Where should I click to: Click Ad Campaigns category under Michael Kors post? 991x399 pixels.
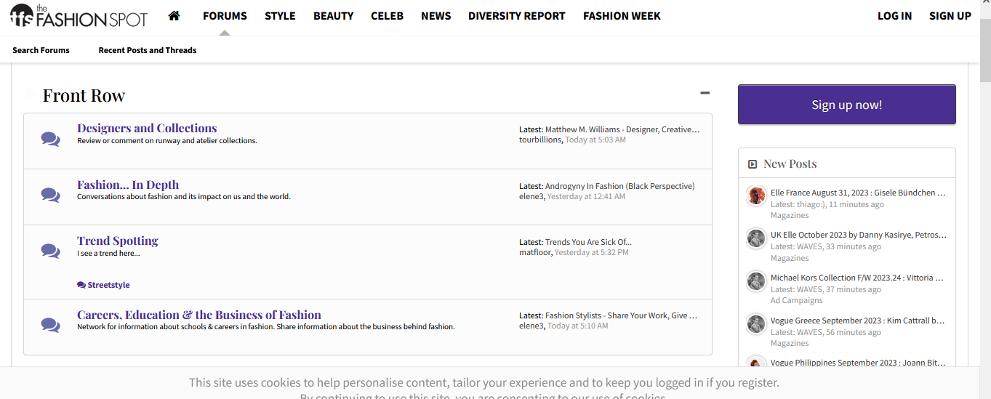coord(797,300)
